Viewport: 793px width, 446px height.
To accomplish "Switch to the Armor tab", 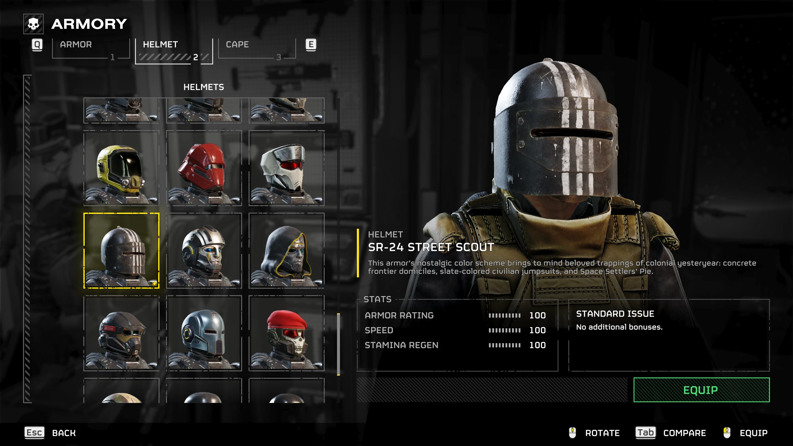I will pyautogui.click(x=91, y=49).
